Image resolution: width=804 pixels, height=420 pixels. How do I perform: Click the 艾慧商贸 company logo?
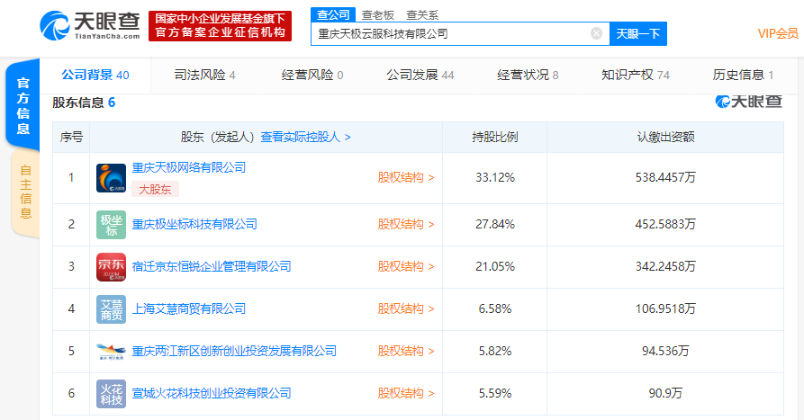[111, 308]
